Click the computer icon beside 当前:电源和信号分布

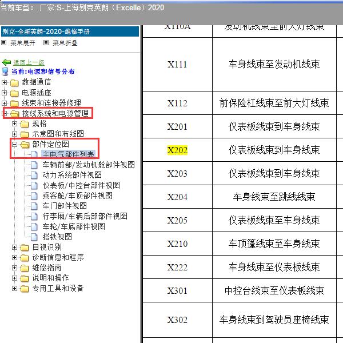[x=5, y=71]
